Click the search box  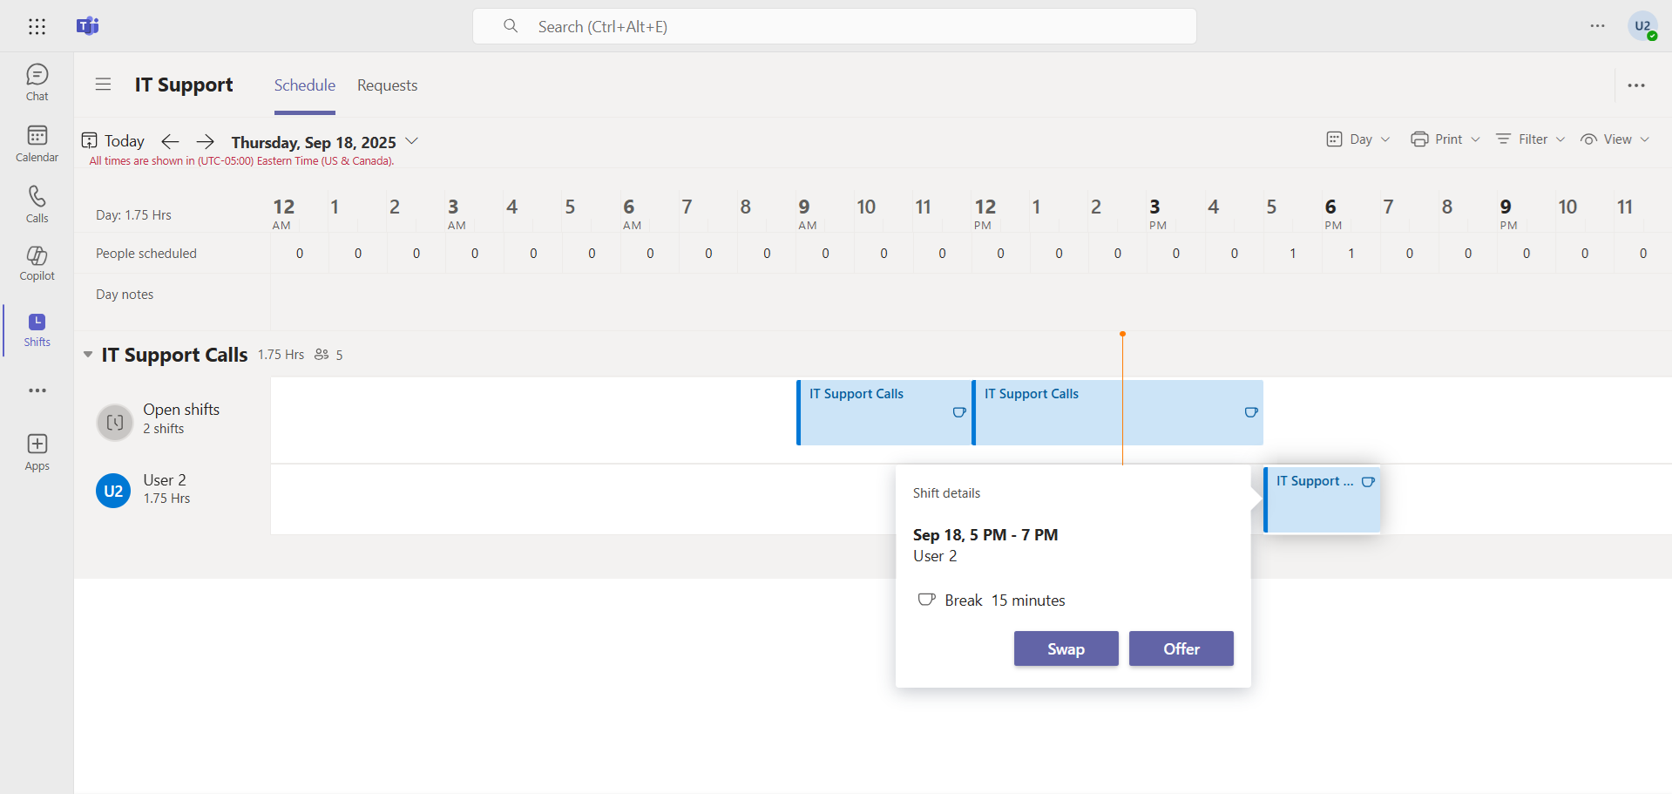point(834,26)
